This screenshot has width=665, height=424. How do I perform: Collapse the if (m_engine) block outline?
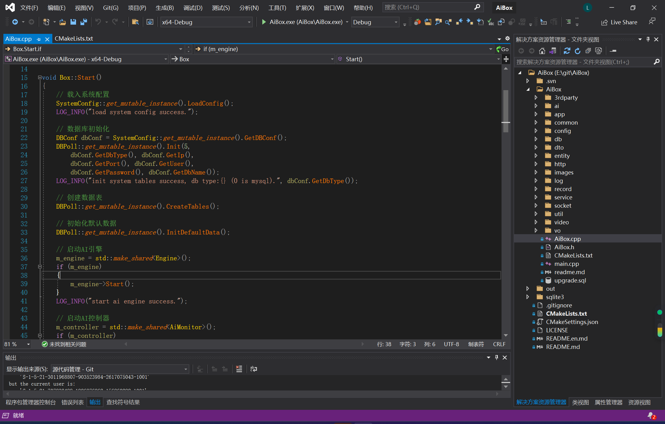pyautogui.click(x=39, y=266)
